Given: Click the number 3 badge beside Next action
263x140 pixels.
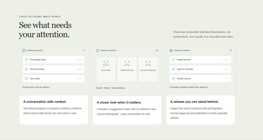Looking at the screenshot, I should (26, 78).
